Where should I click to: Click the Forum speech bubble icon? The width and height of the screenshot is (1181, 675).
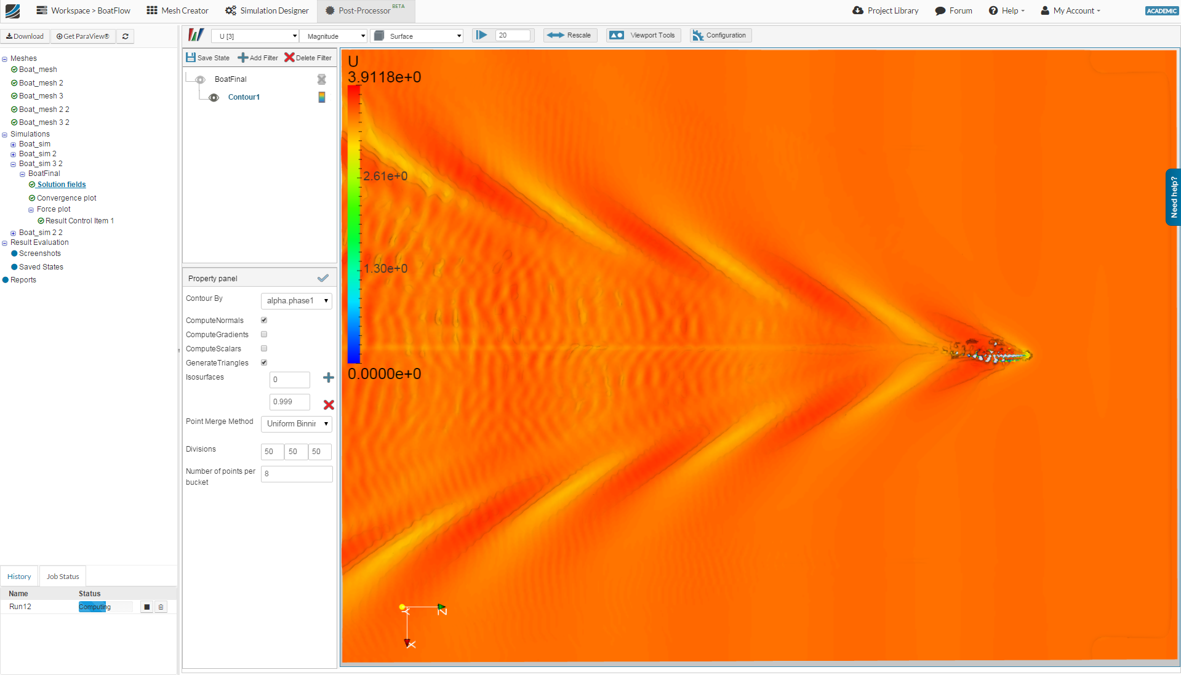click(x=940, y=10)
